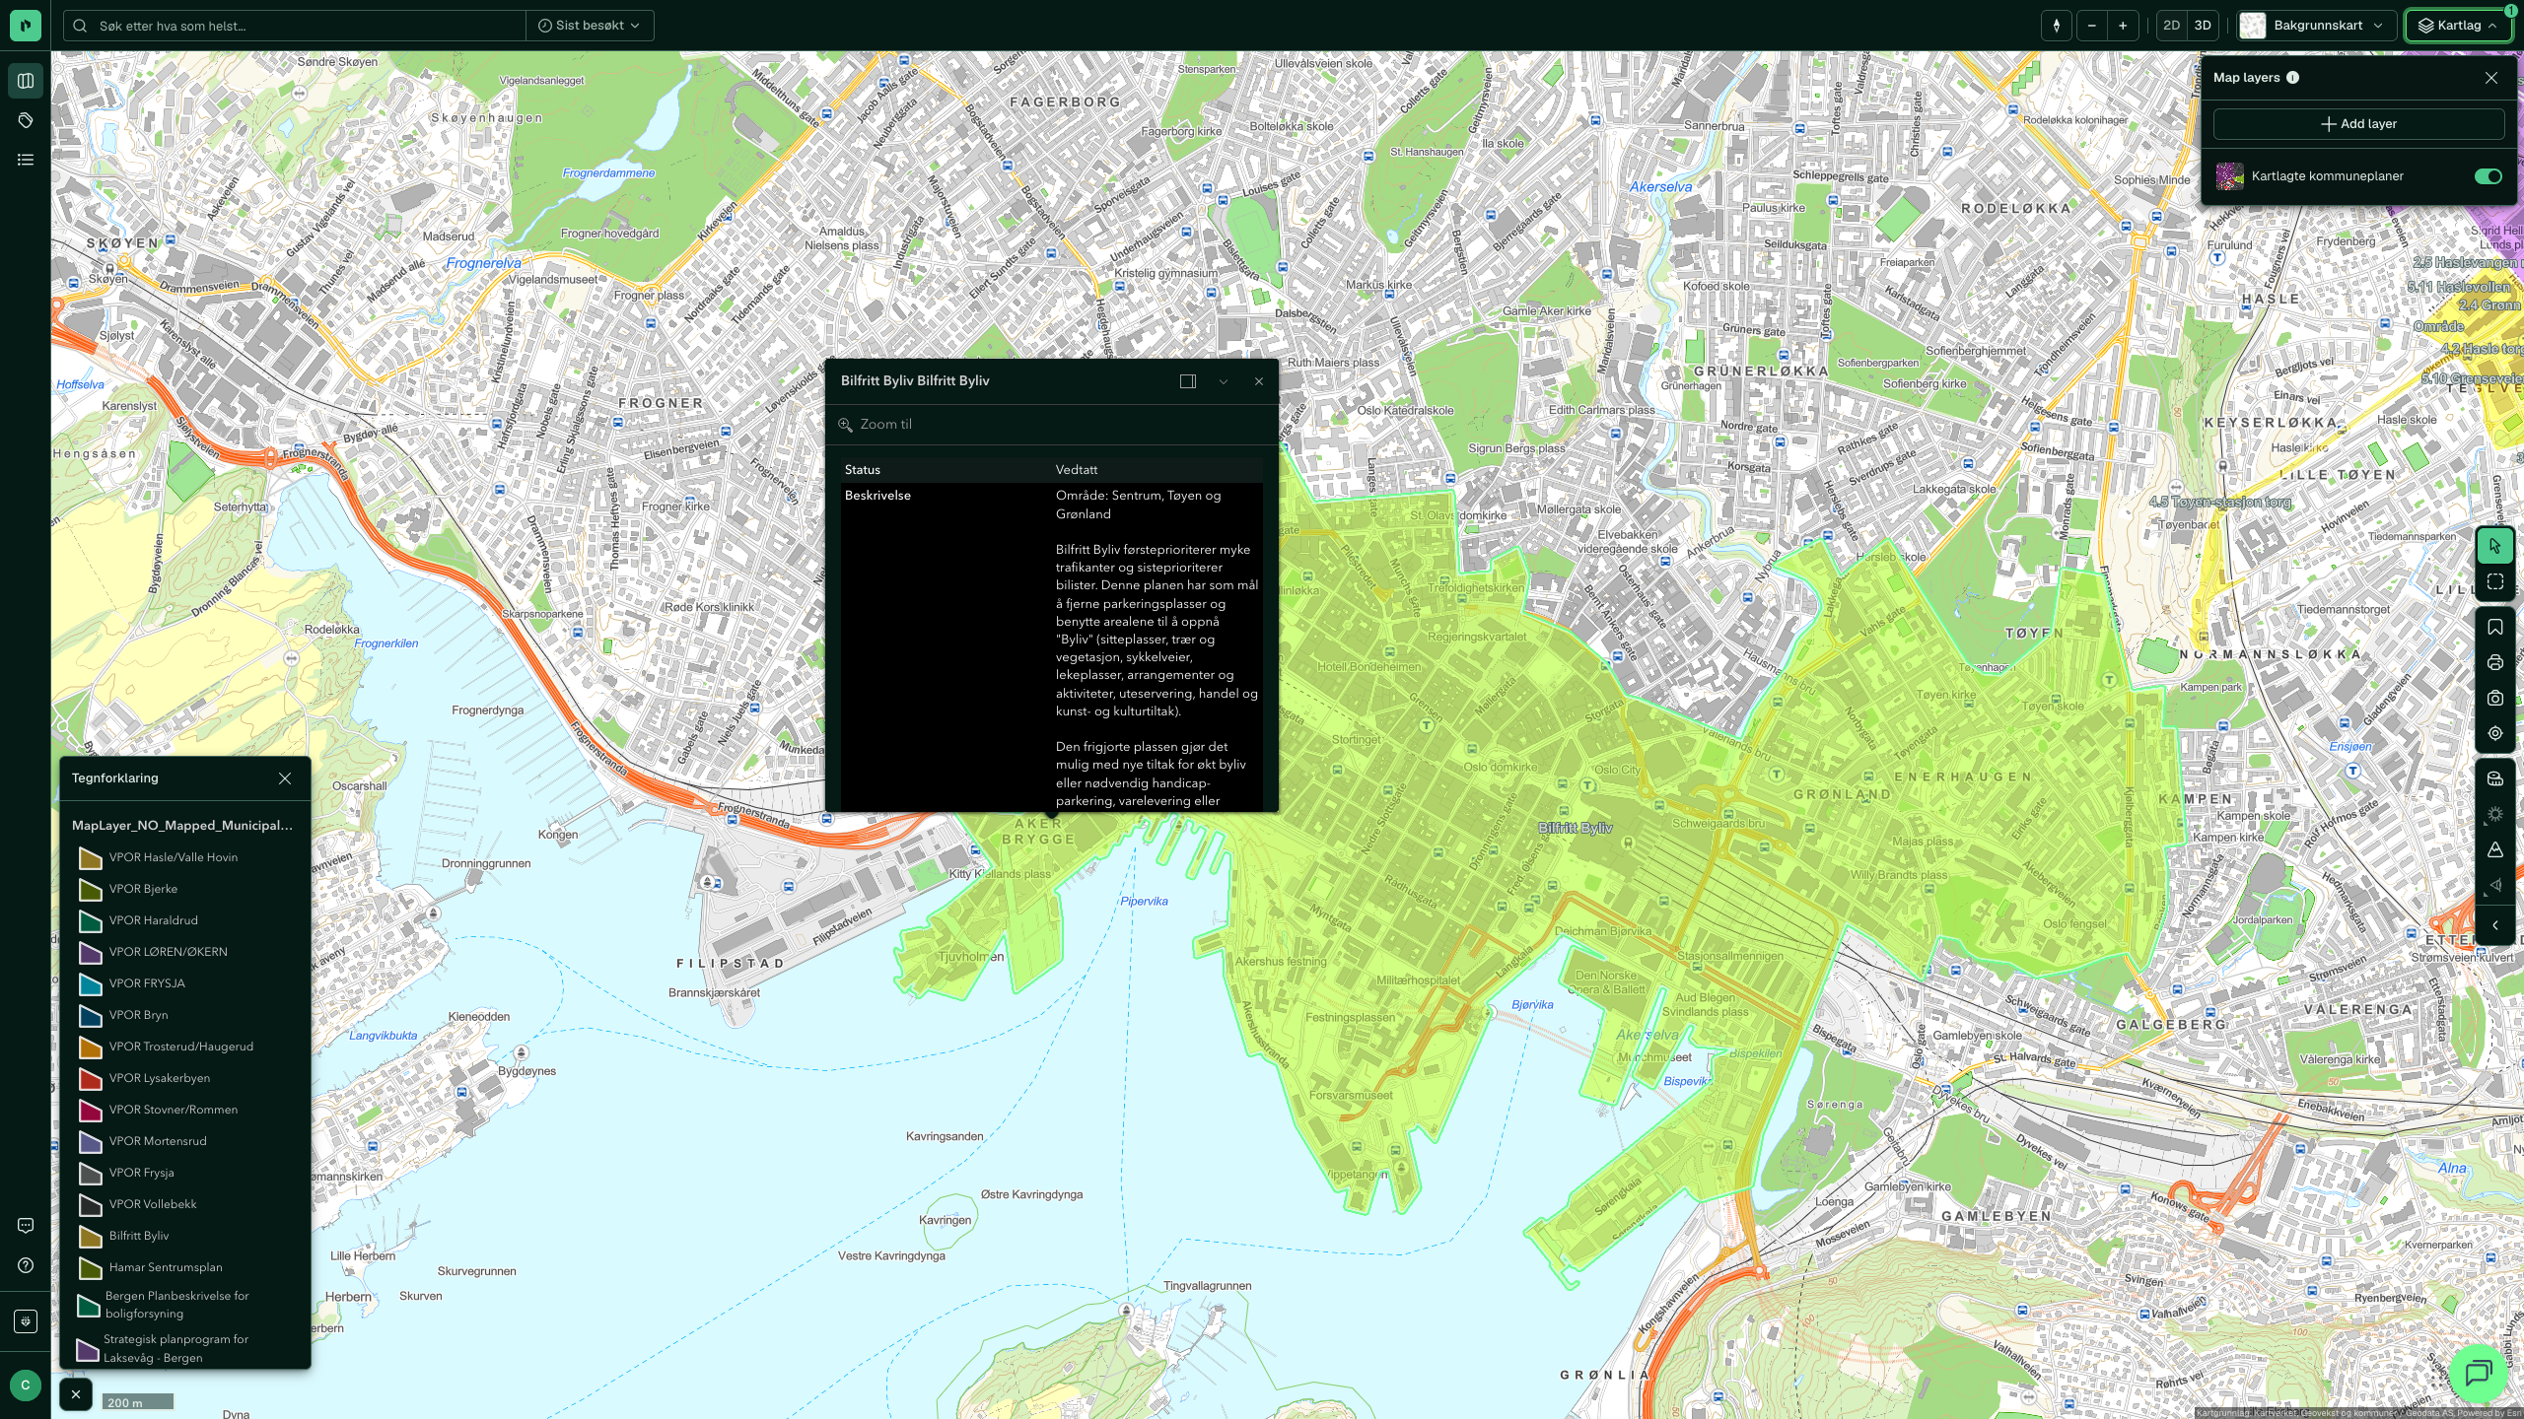Open the sun daylight tool
Screen dimensions: 2524x1419
2495,814
